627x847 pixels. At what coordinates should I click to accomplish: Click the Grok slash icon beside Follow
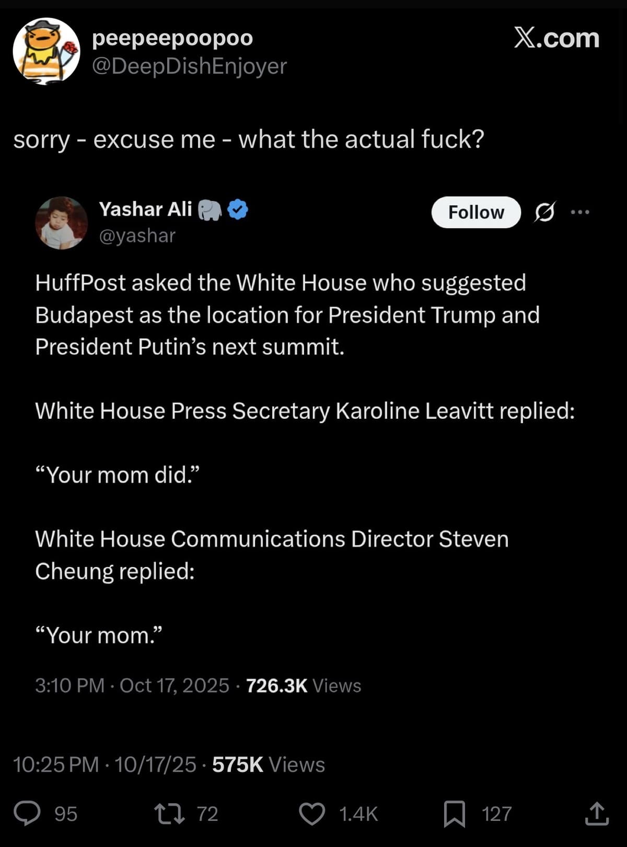click(x=545, y=212)
